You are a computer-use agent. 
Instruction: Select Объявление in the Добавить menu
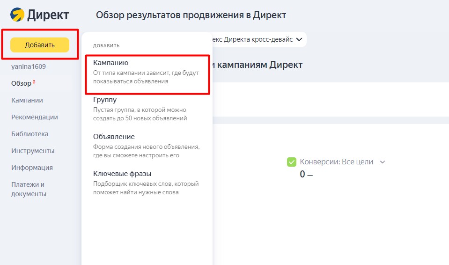tap(147, 146)
